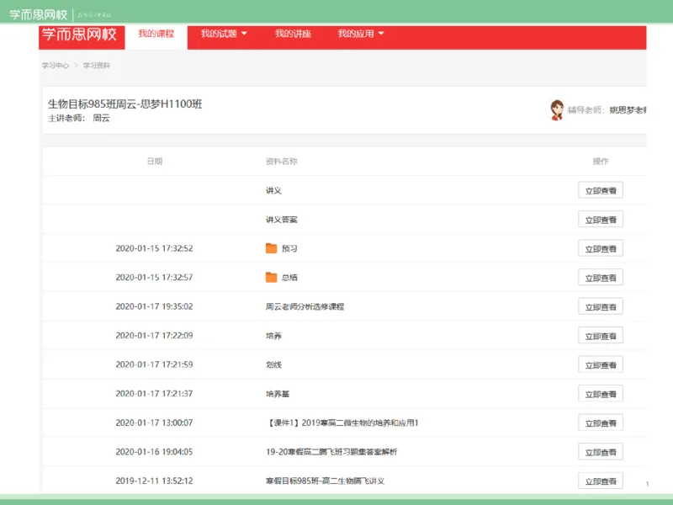Viewport: 673px width, 505px height.
Task: Click date 2019-12-11 13:52:12
Action: 154,481
